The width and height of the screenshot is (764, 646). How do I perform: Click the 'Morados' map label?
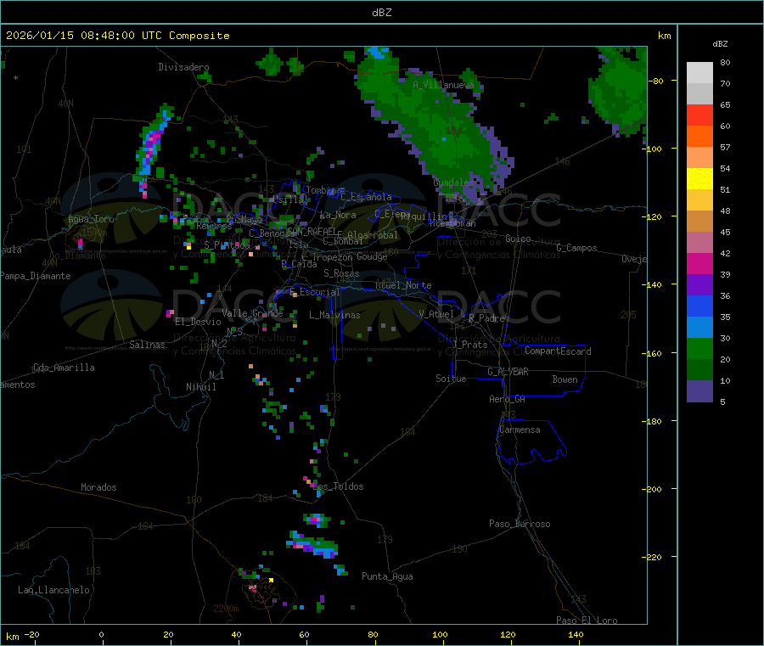tap(98, 487)
